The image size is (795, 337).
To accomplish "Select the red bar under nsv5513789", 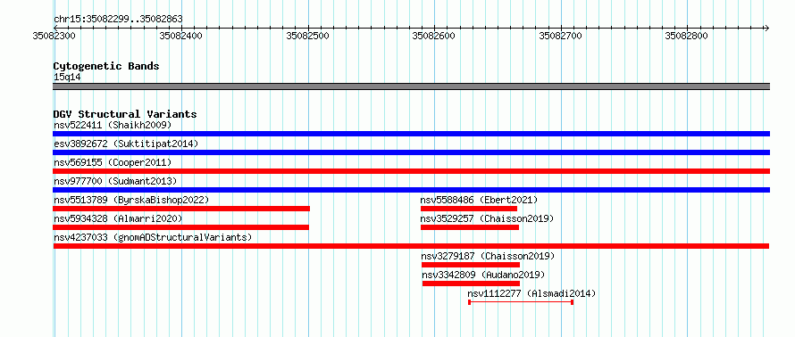I will [x=181, y=209].
